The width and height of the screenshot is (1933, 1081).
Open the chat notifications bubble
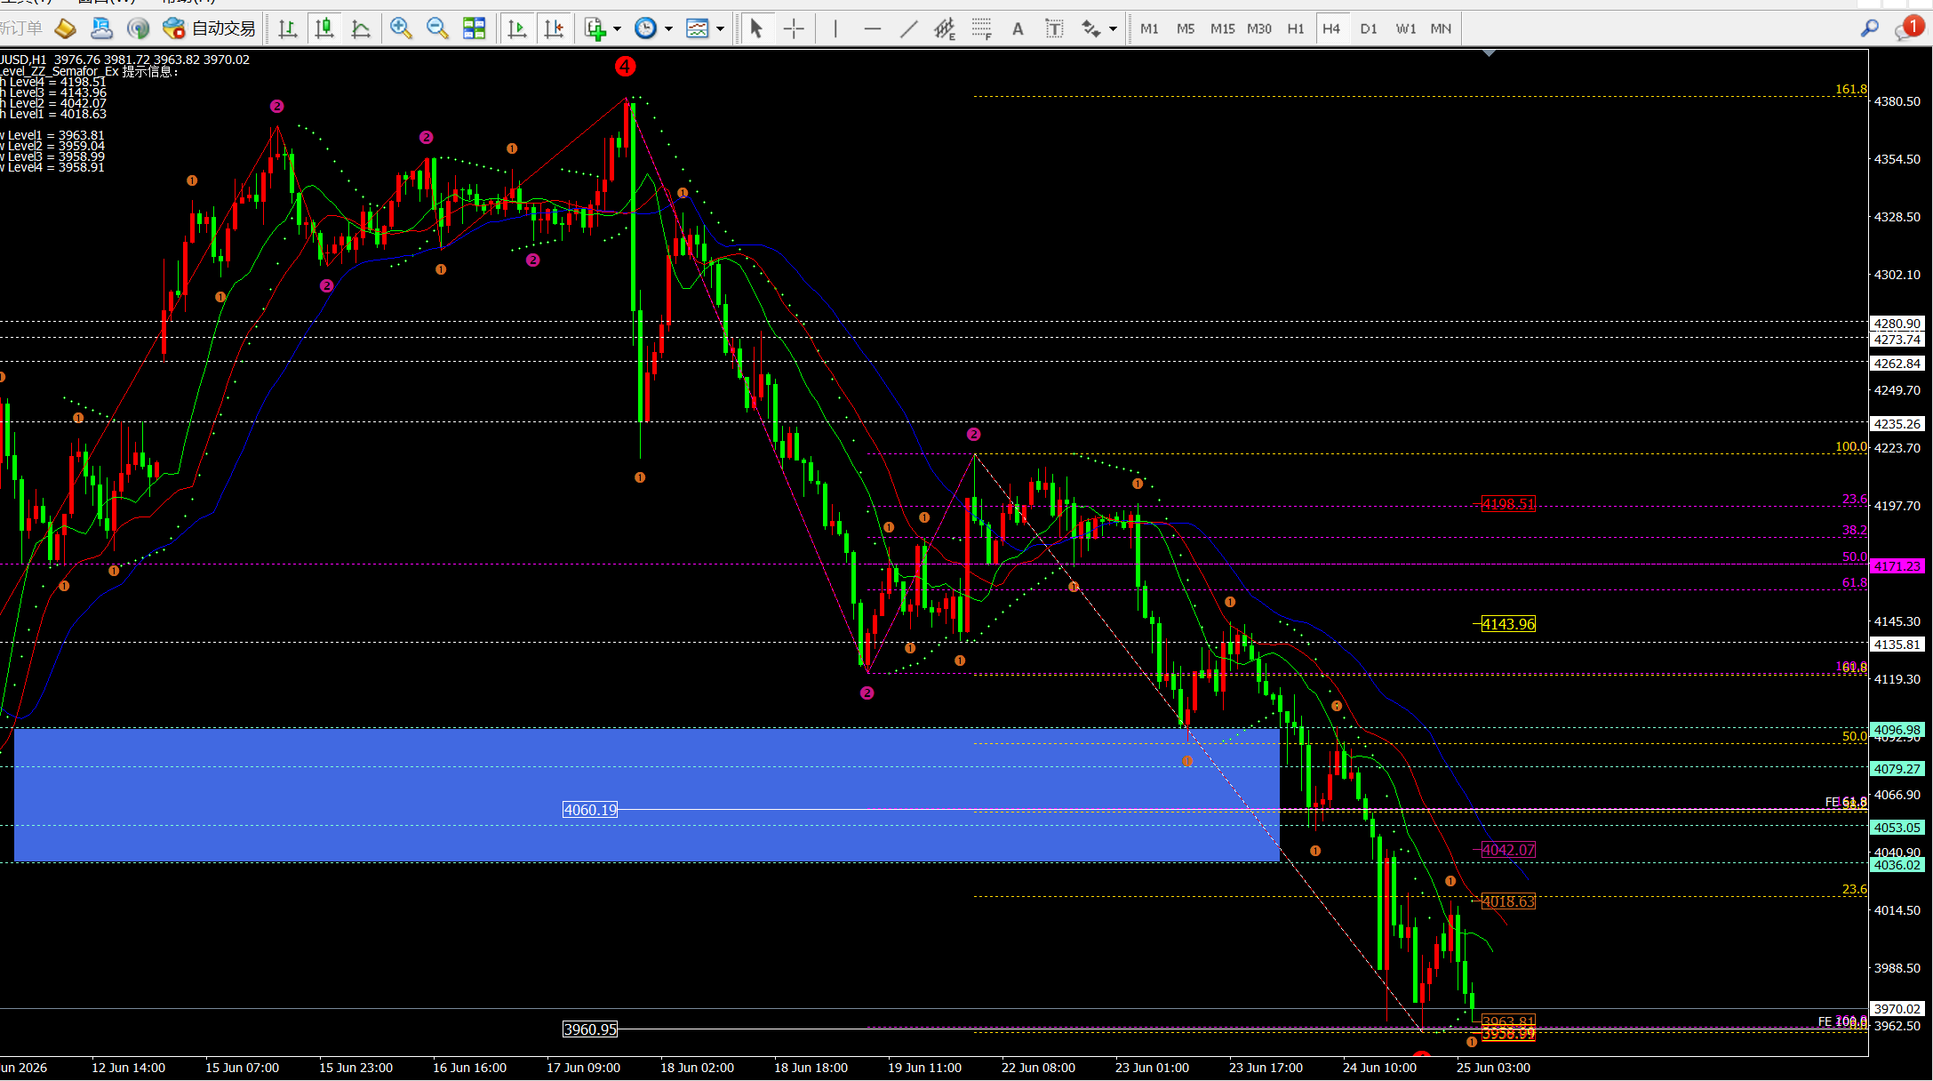coord(1908,28)
